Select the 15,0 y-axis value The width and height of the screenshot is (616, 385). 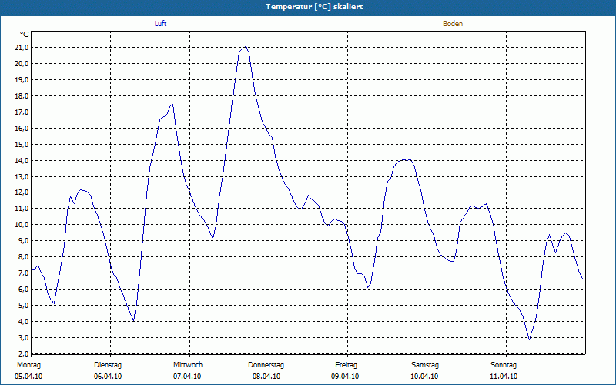point(22,144)
